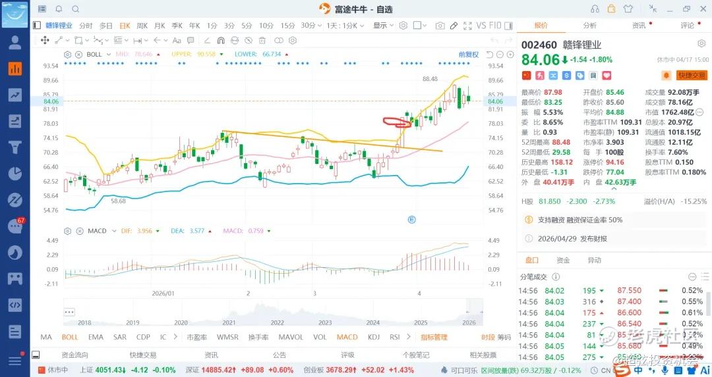The height and width of the screenshot is (377, 712).
Task: Select the 周K weekly chart tab
Action: coord(142,26)
